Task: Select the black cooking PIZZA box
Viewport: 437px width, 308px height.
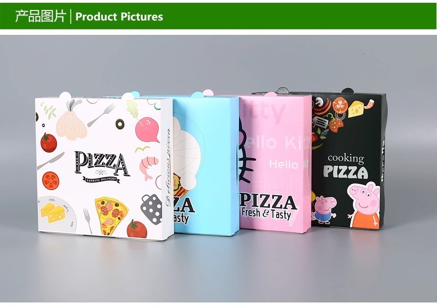Action: 348,159
